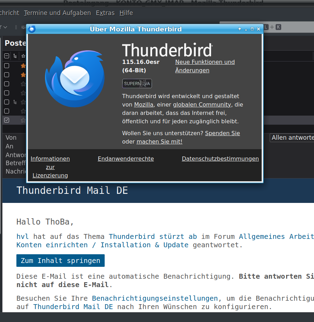Check the second message row's checkbox
The width and height of the screenshot is (314, 322).
pyautogui.click(x=7, y=75)
